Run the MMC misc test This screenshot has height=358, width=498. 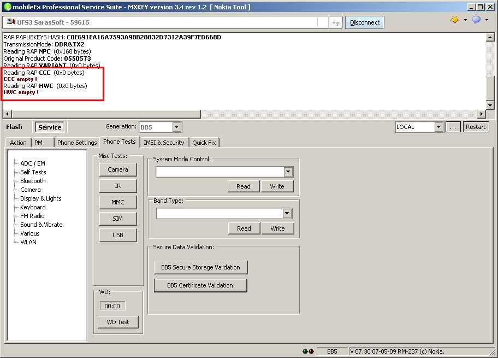pyautogui.click(x=118, y=202)
